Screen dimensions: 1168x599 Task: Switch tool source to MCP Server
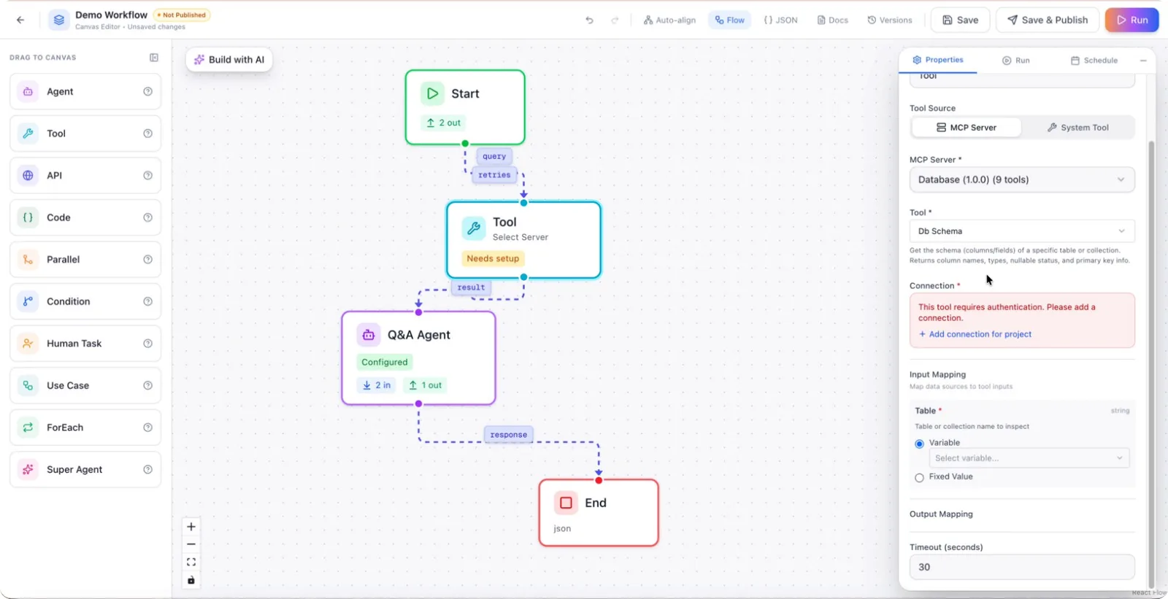pyautogui.click(x=967, y=128)
